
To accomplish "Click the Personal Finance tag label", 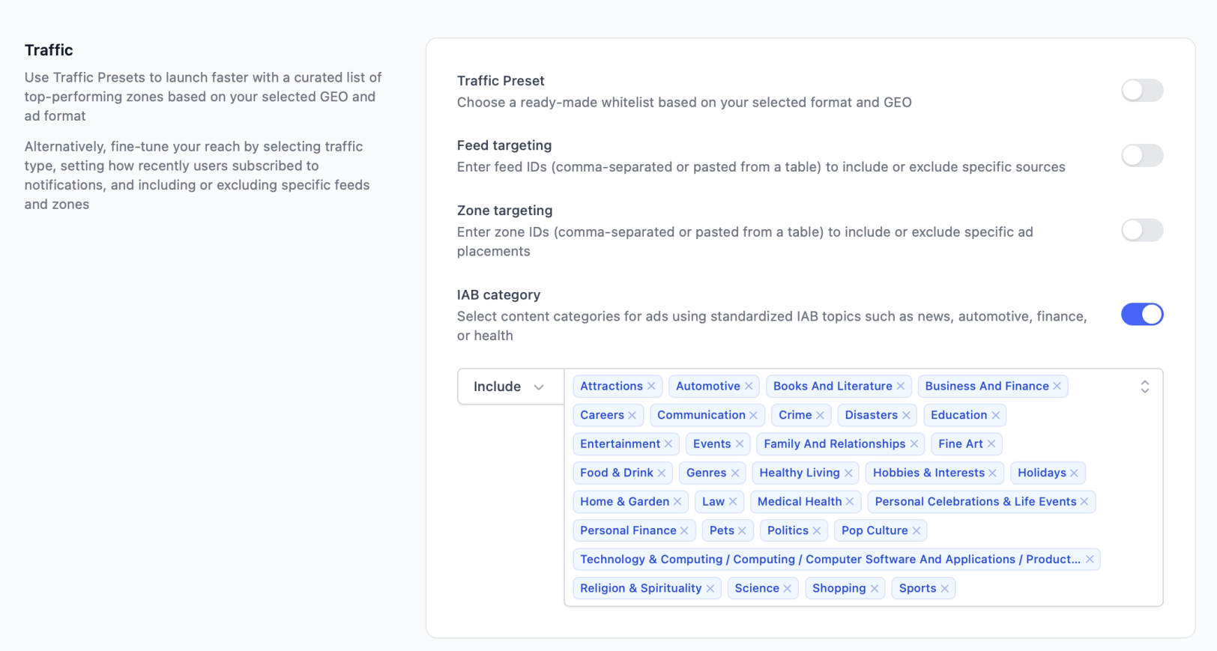I will point(628,530).
